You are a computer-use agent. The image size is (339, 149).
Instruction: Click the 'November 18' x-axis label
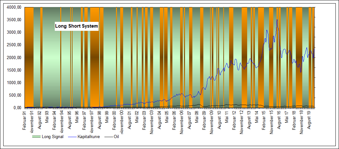pyautogui.click(x=301, y=122)
